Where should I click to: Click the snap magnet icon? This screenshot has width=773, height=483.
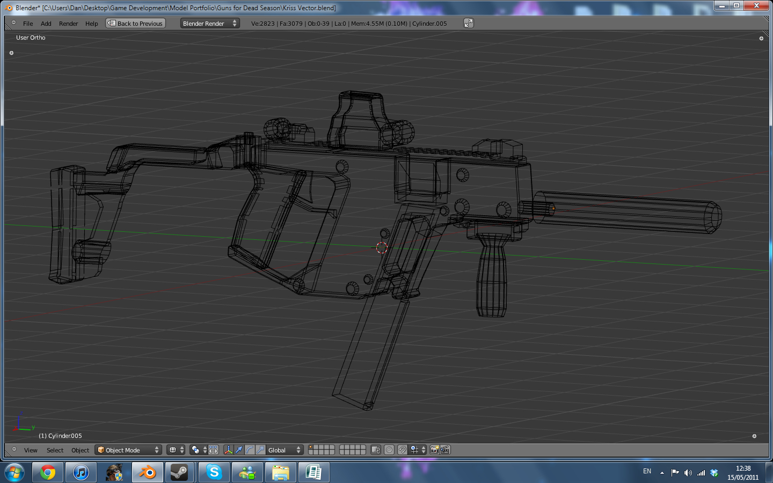[x=403, y=450]
